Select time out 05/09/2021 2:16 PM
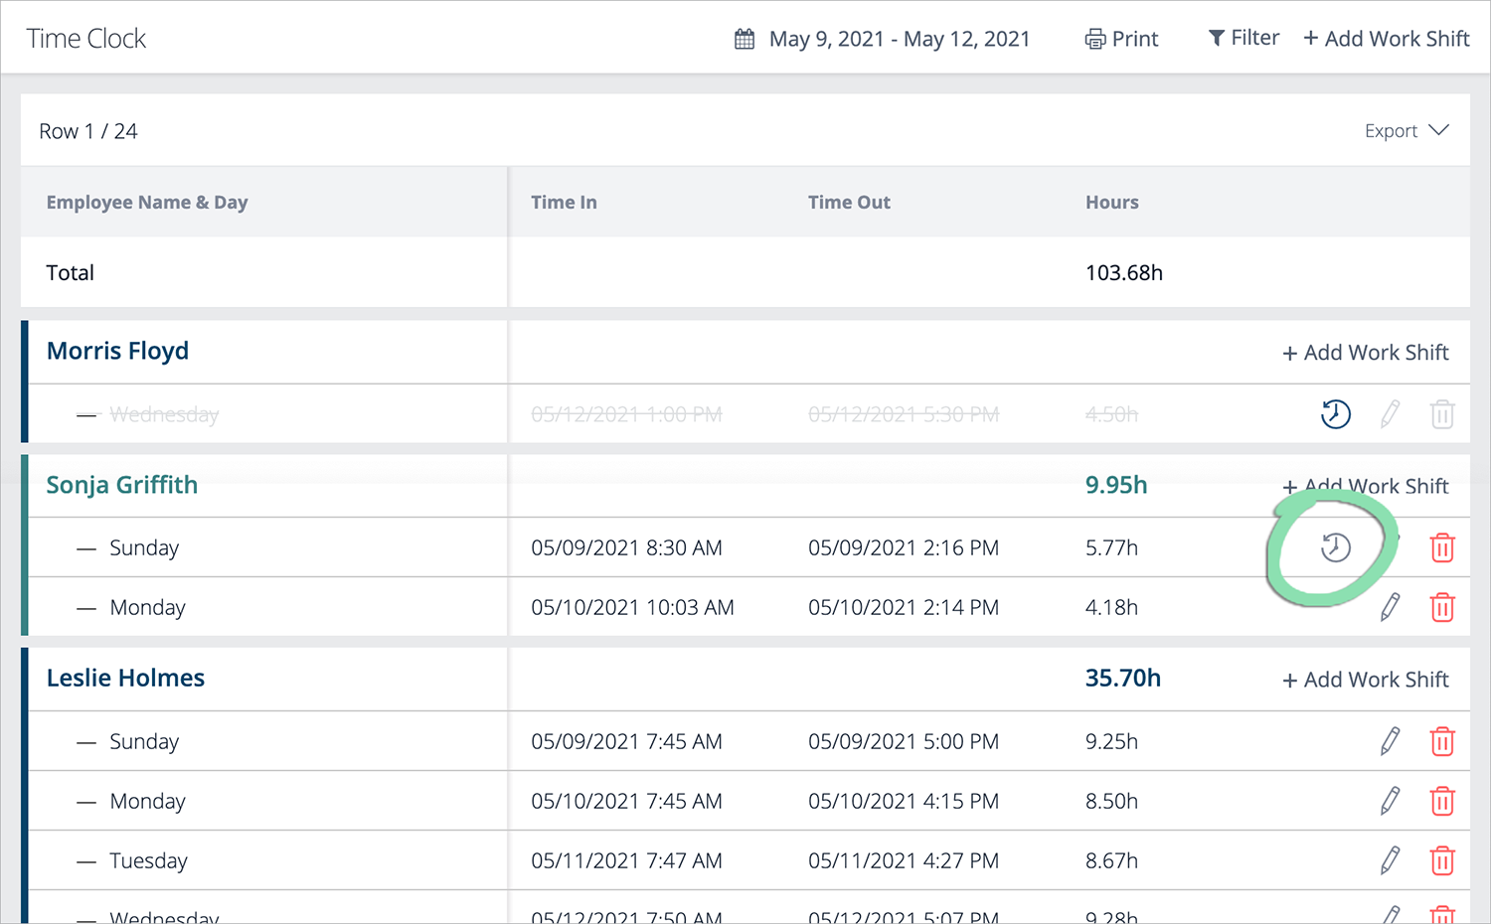 (x=904, y=547)
